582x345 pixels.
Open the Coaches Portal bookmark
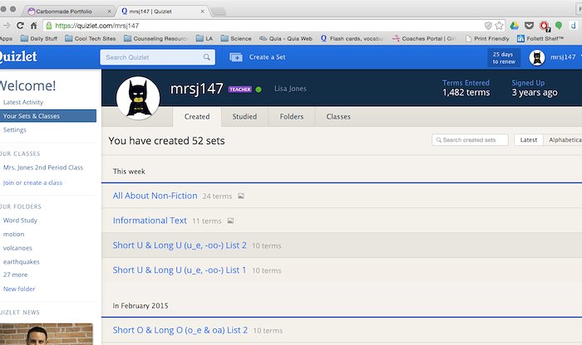pyautogui.click(x=425, y=38)
